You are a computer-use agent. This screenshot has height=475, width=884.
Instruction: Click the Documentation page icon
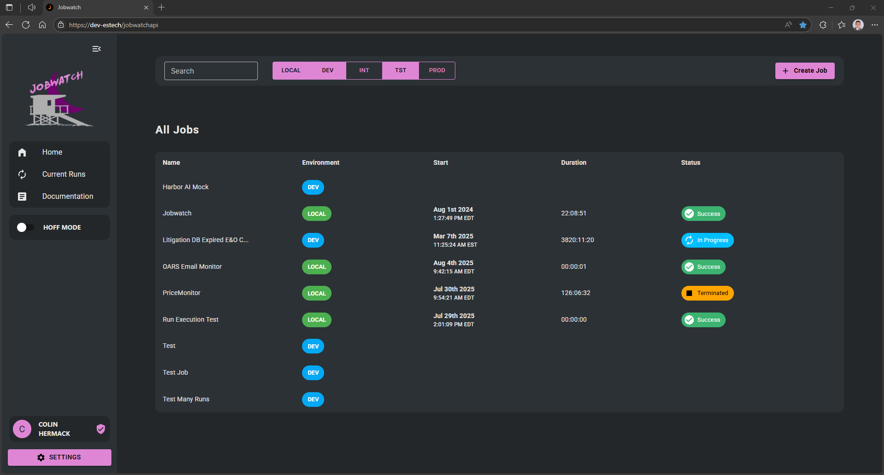point(22,197)
